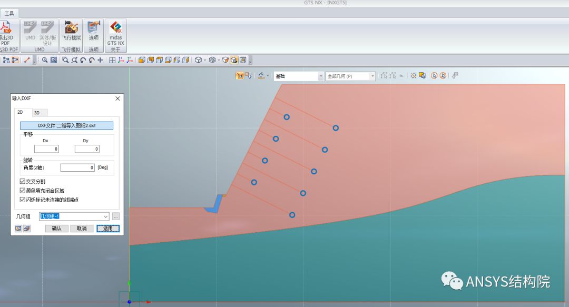Click the zoom magnifier icon in view toolbar
Image resolution: width=569 pixels, height=307 pixels.
[45, 60]
